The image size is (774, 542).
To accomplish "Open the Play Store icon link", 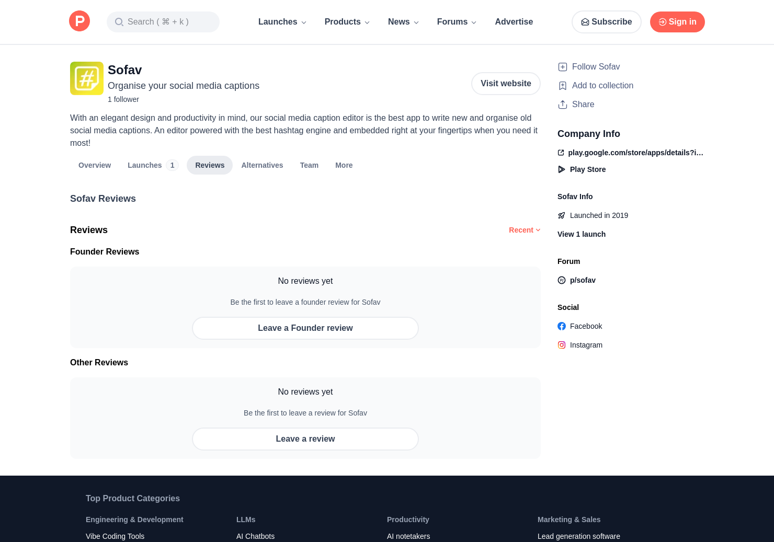I will point(562,169).
